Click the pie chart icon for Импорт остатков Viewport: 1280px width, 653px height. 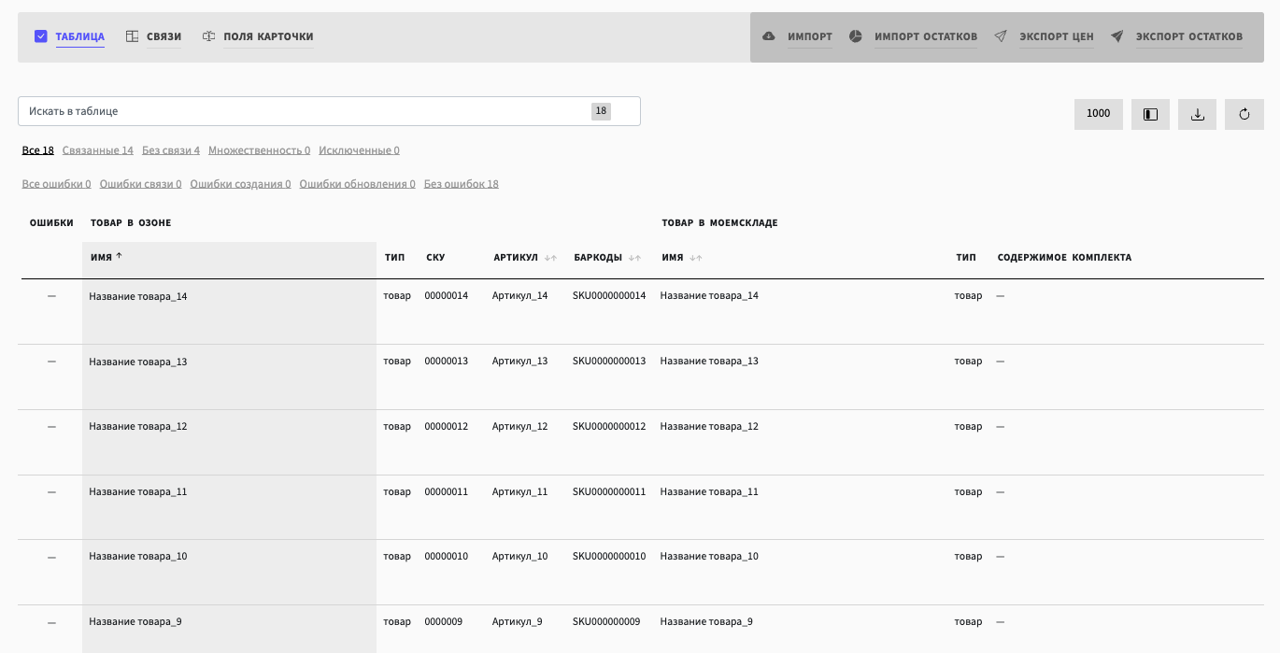(855, 36)
